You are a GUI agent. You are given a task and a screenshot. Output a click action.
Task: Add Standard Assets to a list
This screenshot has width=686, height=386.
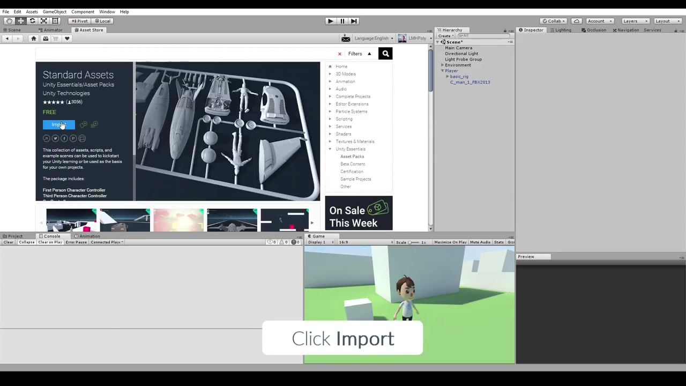point(94,125)
